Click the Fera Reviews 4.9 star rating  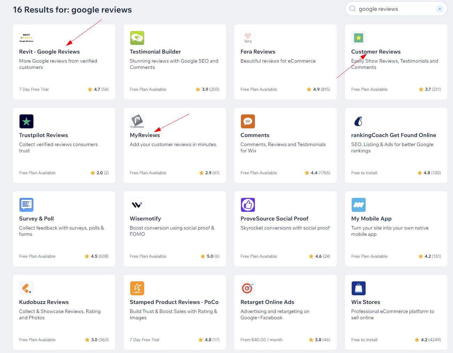(319, 89)
